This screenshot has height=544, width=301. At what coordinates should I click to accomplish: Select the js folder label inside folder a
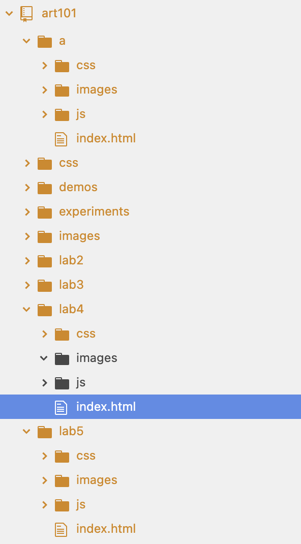click(81, 114)
